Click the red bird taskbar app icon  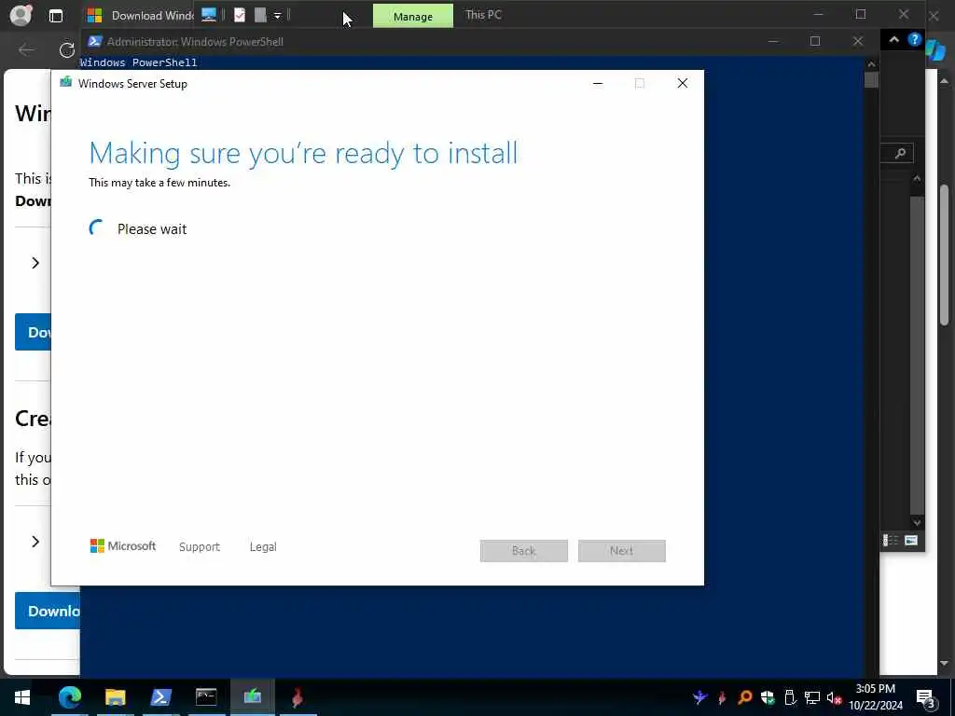coord(298,697)
